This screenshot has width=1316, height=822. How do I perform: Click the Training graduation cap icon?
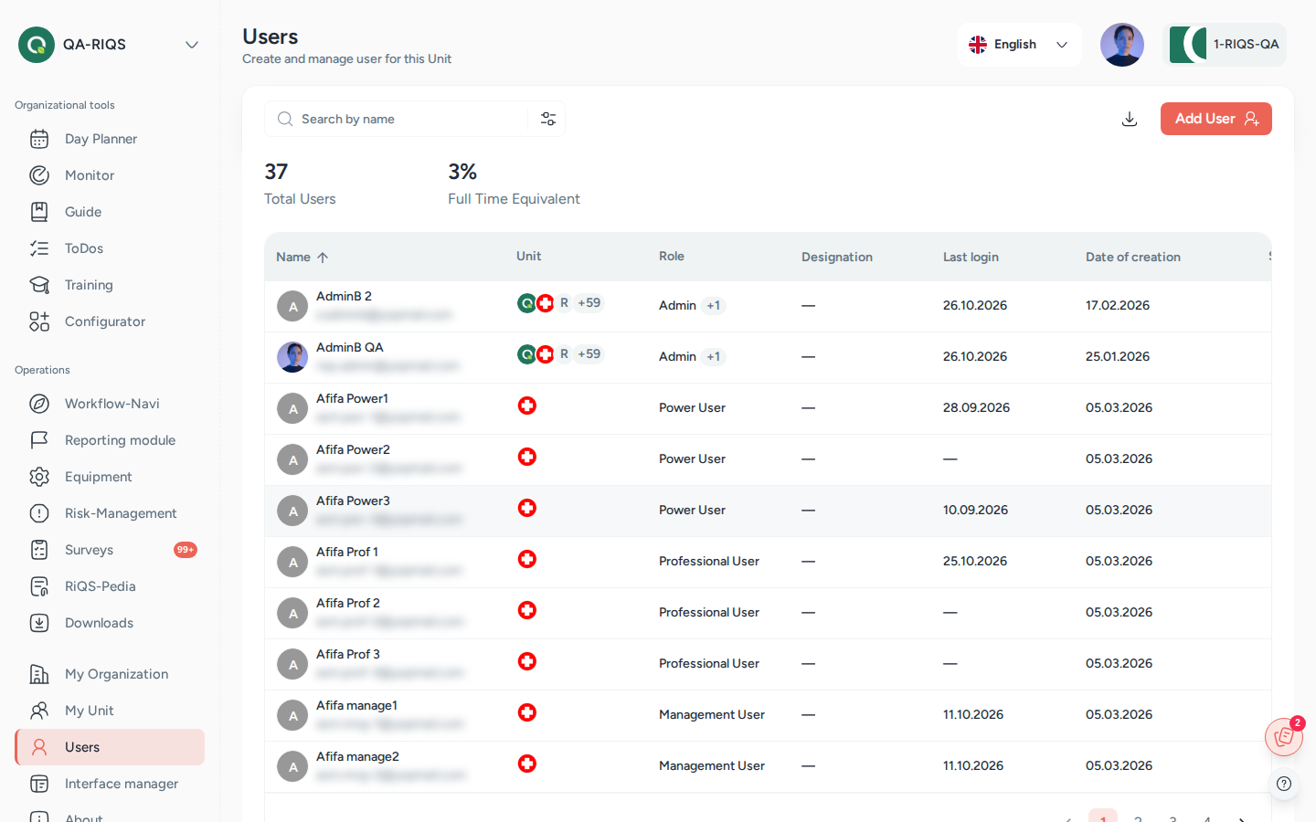click(39, 285)
